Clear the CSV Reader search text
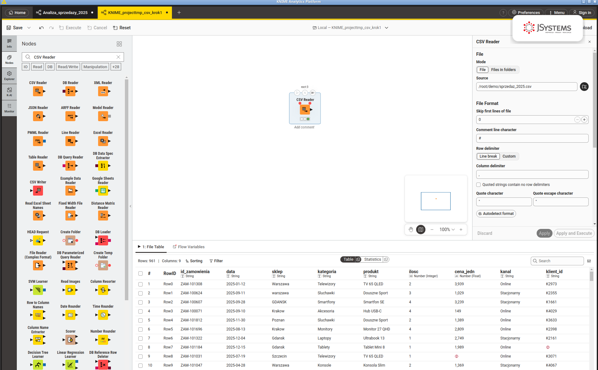 point(118,57)
